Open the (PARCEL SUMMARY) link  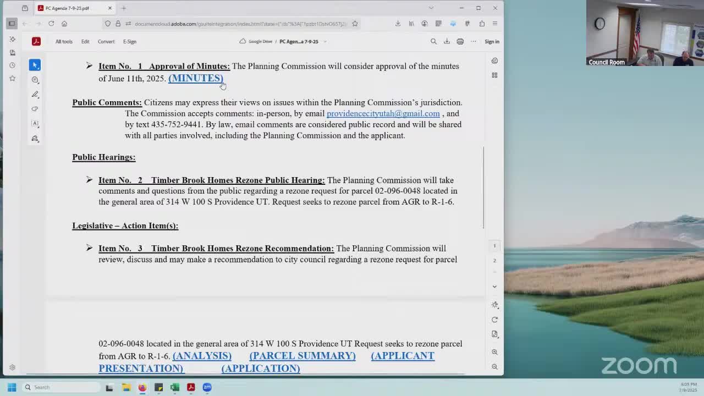coord(302,356)
